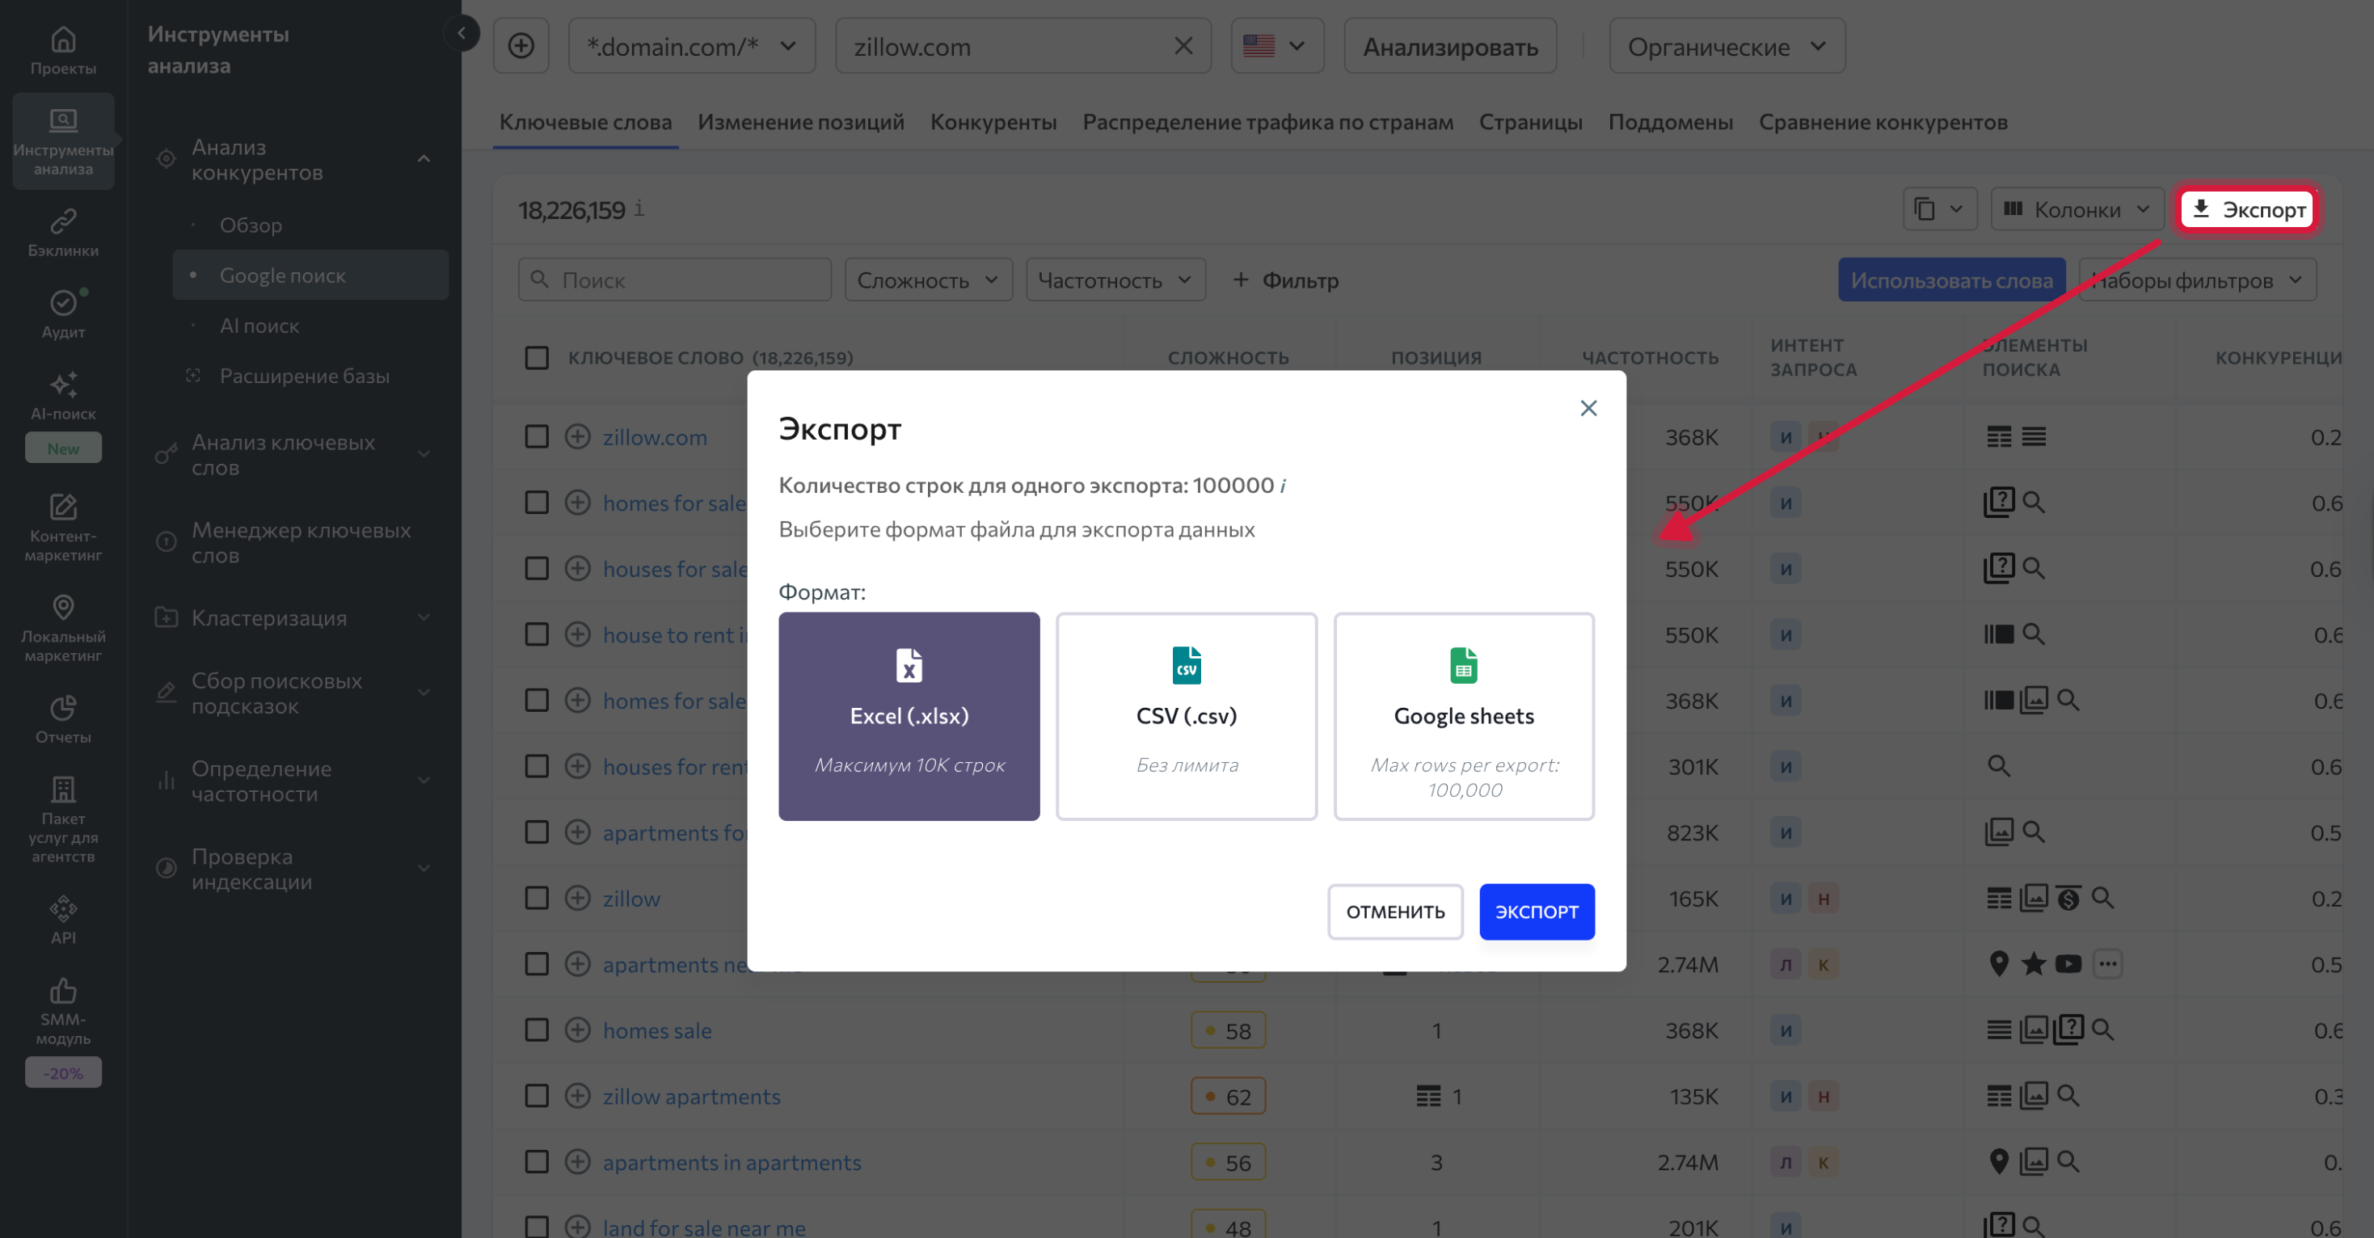Check the checkbox for the homes sale row

(x=538, y=1030)
